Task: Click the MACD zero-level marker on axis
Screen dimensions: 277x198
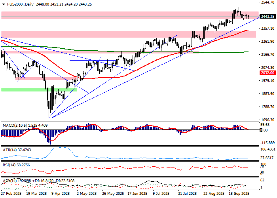Action: click(x=261, y=130)
